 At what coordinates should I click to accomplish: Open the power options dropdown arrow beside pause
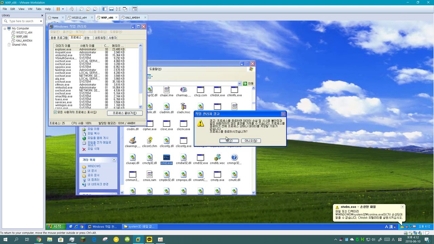[63, 9]
